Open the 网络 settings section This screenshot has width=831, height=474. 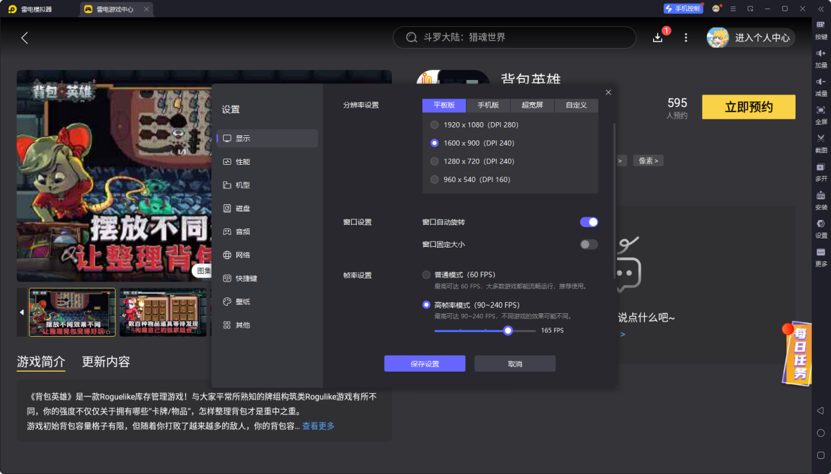pyautogui.click(x=267, y=255)
